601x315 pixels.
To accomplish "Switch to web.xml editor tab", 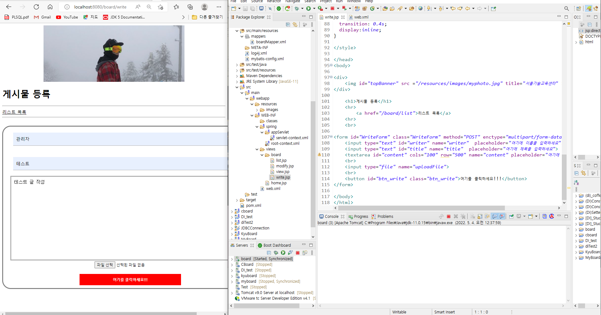I will (x=359, y=17).
